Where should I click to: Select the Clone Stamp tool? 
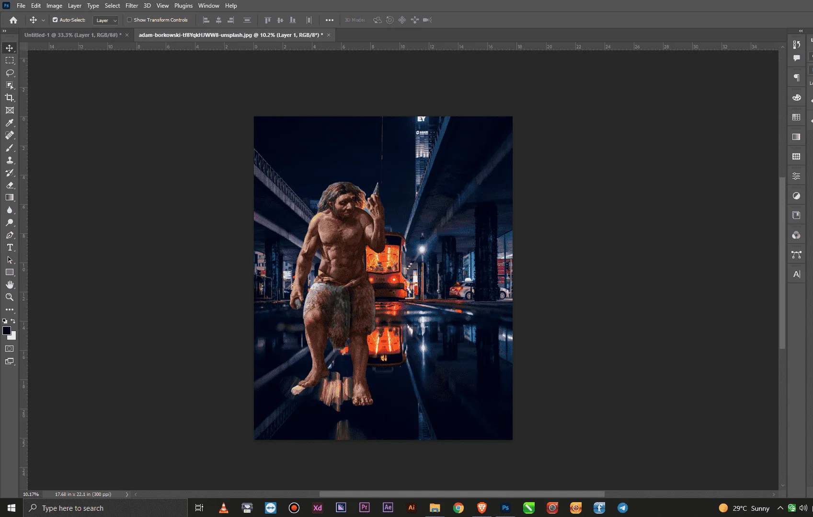[x=10, y=160]
